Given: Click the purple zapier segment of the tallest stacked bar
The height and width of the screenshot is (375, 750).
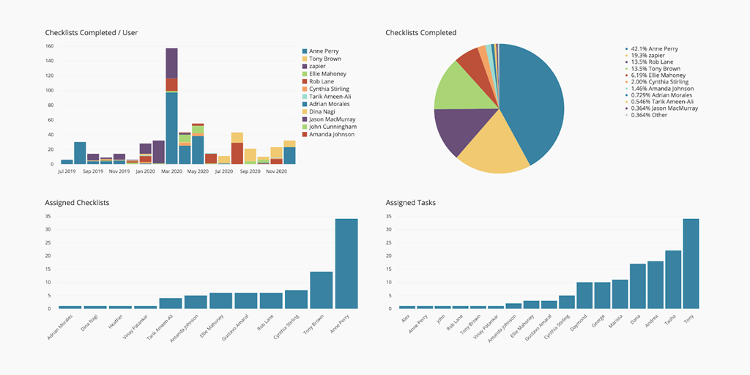Looking at the screenshot, I should [x=171, y=63].
